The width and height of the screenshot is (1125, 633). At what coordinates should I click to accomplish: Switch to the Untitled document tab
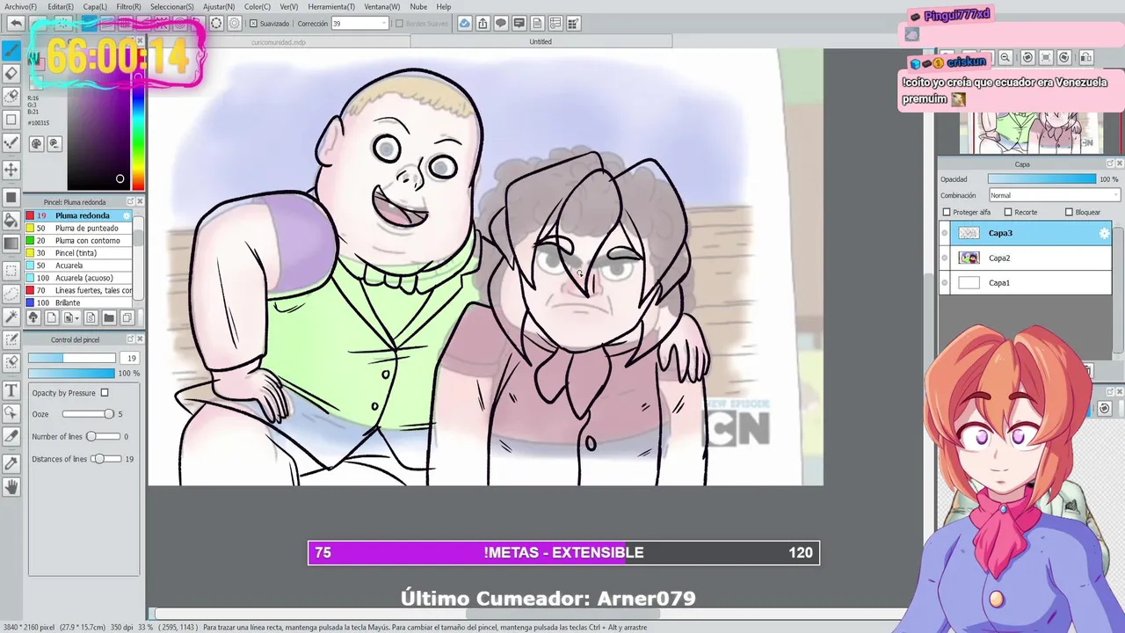point(541,41)
